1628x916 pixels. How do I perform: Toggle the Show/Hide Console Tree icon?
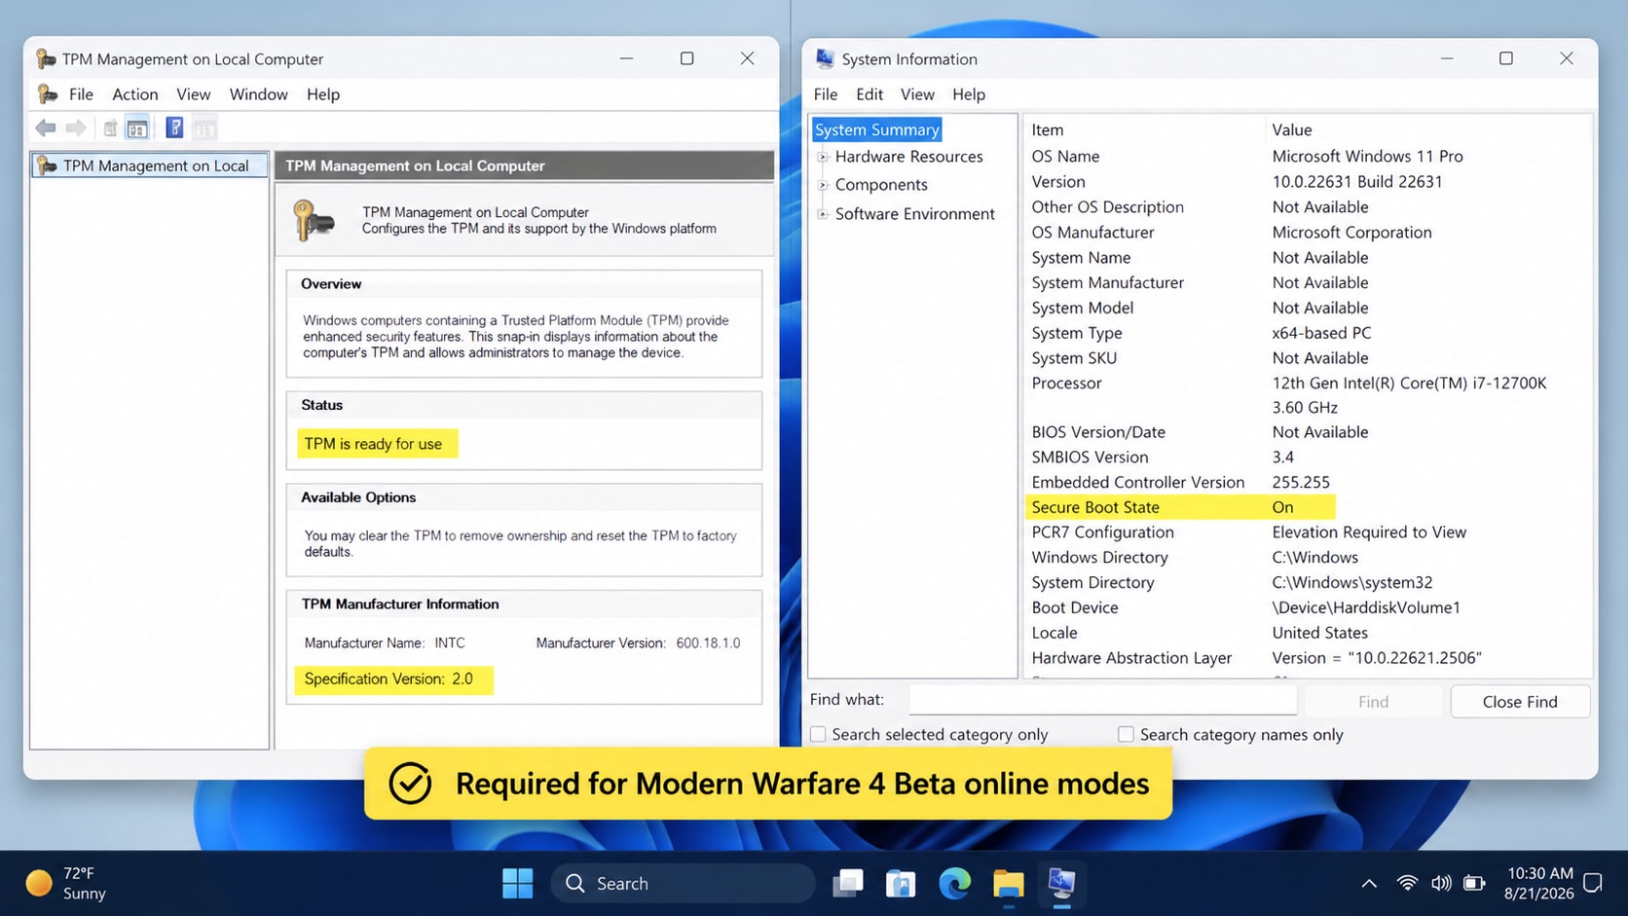137,128
